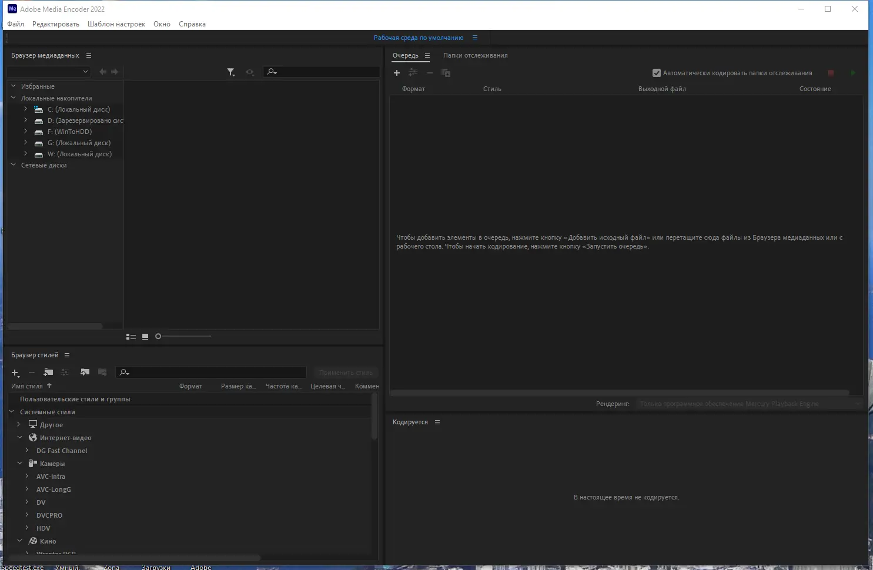Go forward in media browser

tap(115, 72)
